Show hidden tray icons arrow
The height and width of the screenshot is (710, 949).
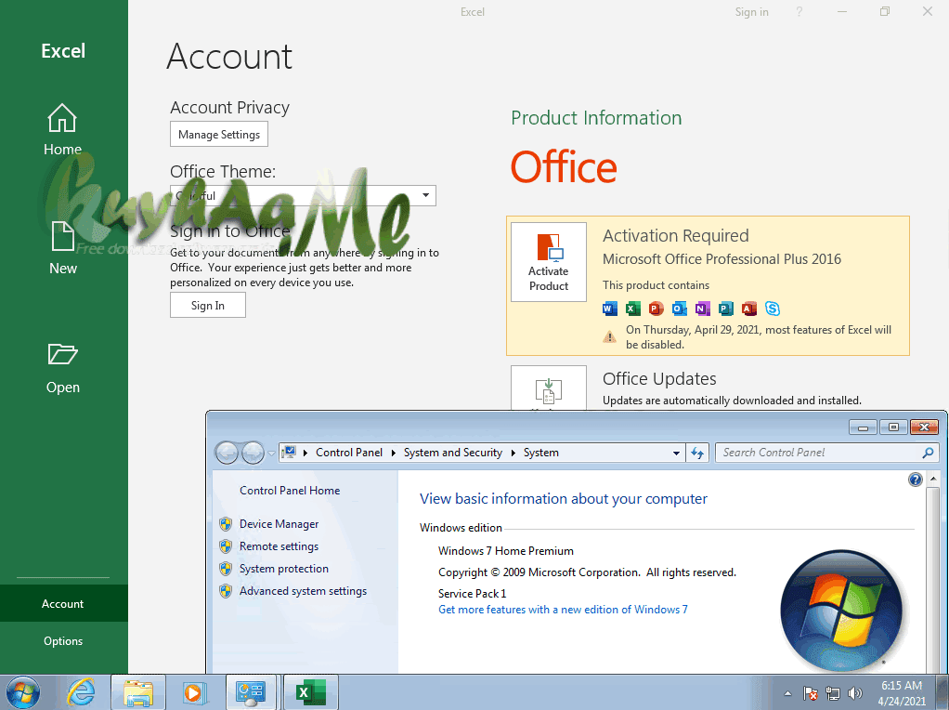(x=787, y=693)
